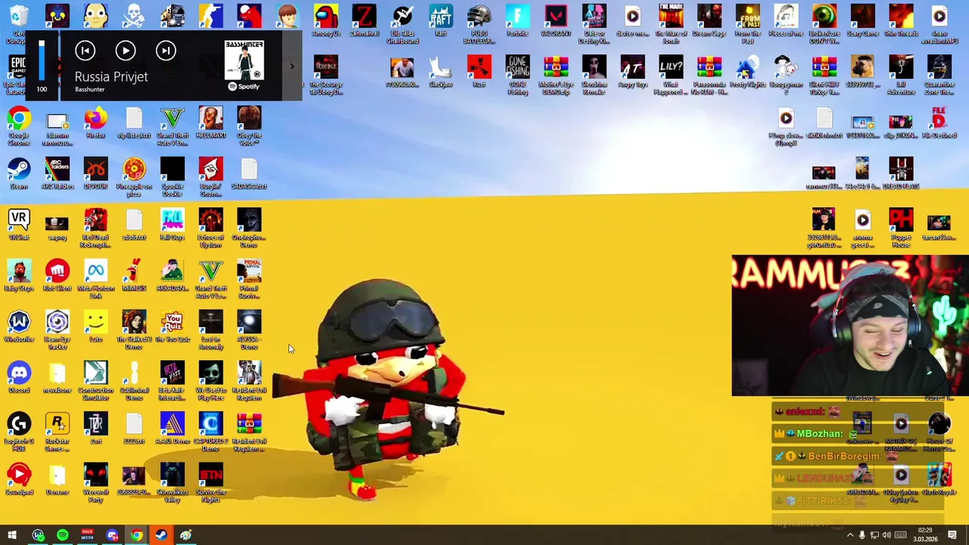Select the MIMESIS rooster icon

point(134,276)
